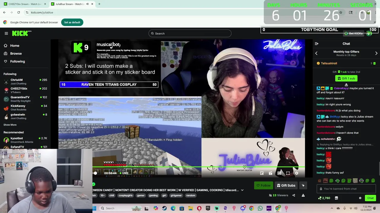Select the 18+ tag

[102, 196]
